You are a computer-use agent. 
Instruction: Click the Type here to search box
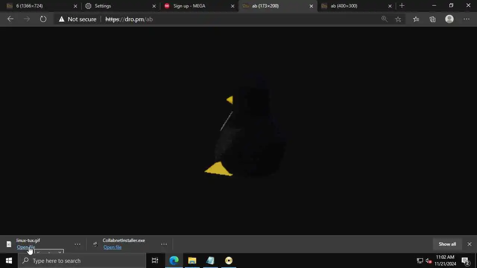tap(82, 261)
